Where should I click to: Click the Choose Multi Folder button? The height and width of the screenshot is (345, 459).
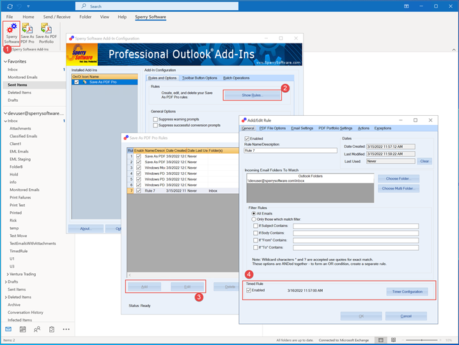[398, 188]
